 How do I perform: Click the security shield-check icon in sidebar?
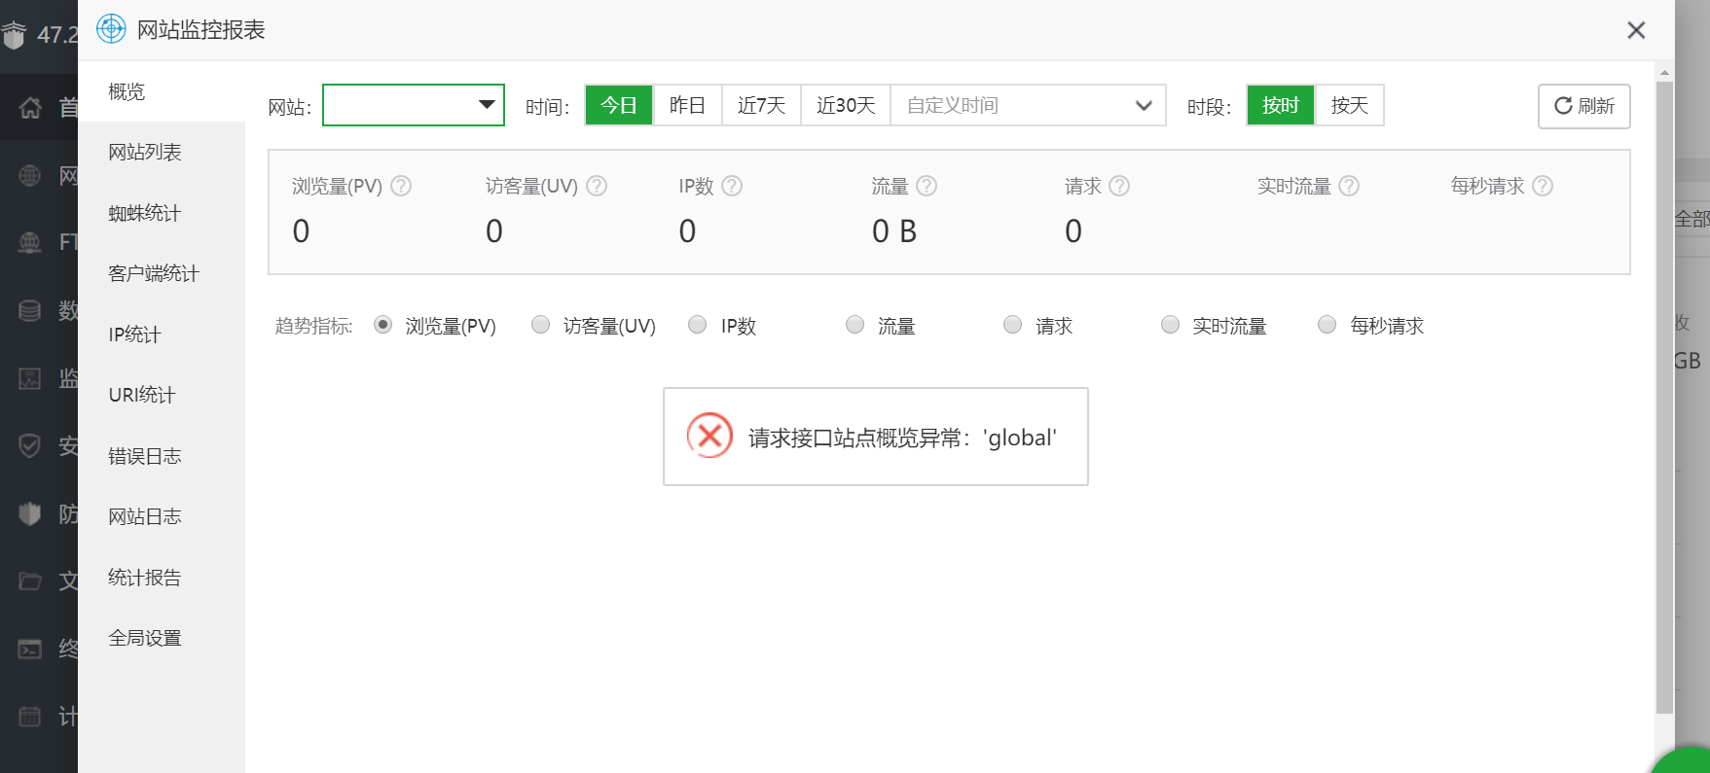tap(30, 445)
